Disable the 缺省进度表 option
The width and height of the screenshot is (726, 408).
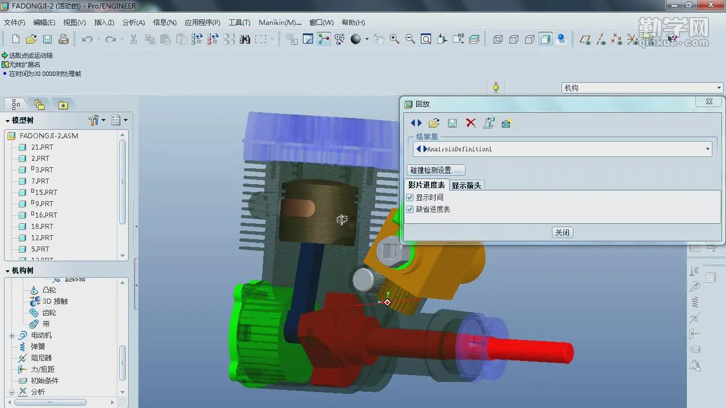click(x=410, y=209)
